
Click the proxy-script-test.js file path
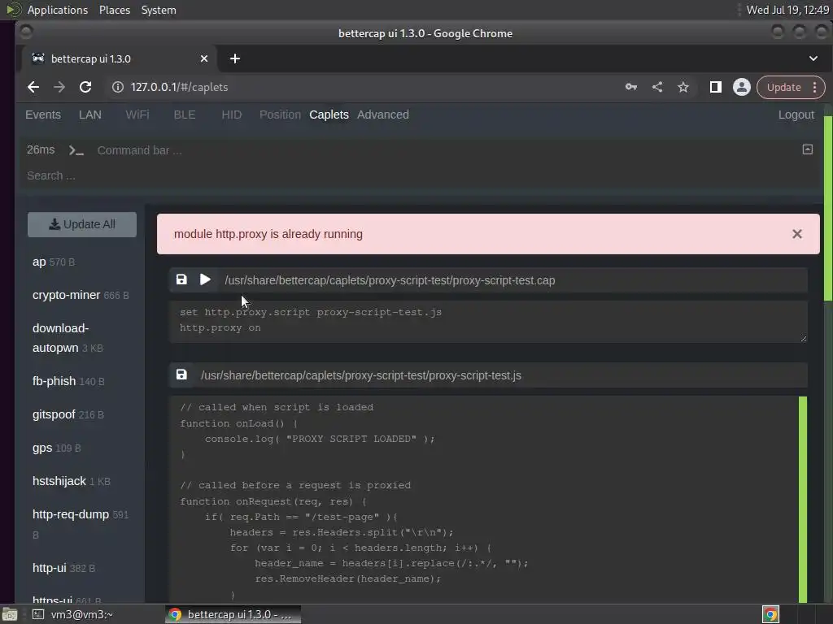(x=360, y=375)
